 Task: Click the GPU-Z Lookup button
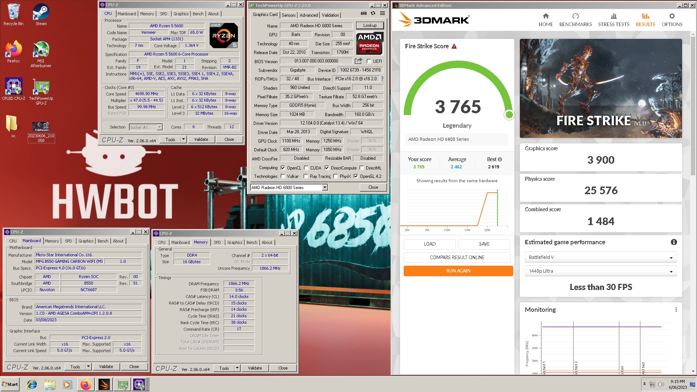370,25
